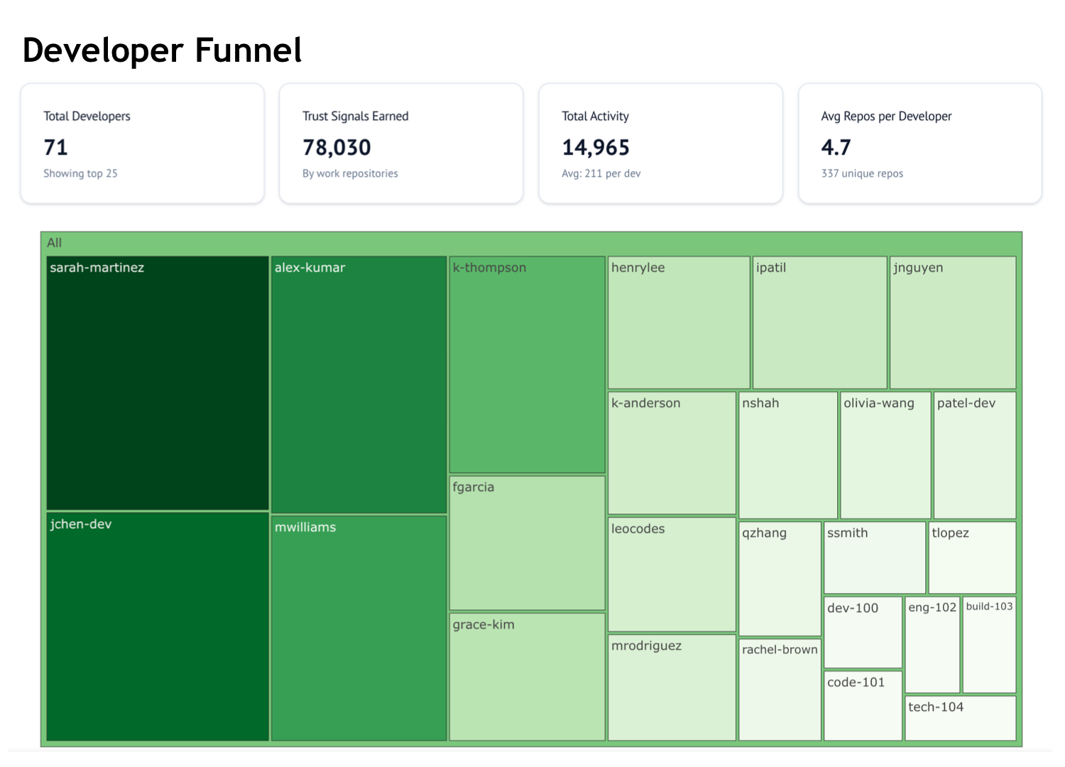
Task: Select the k-thompson tile
Action: tap(527, 365)
